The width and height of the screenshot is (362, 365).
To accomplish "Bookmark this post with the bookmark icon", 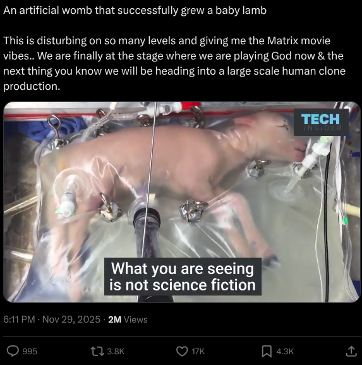I will coord(267,351).
